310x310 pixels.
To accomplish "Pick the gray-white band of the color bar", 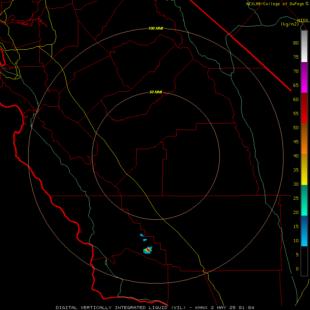I will (304, 46).
